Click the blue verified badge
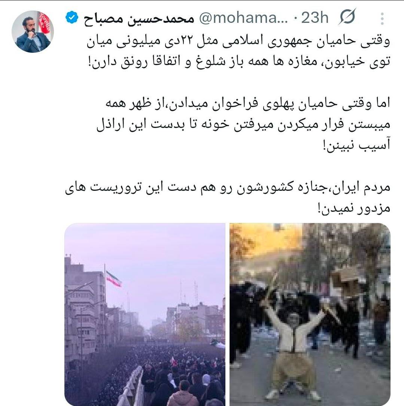 pos(72,18)
